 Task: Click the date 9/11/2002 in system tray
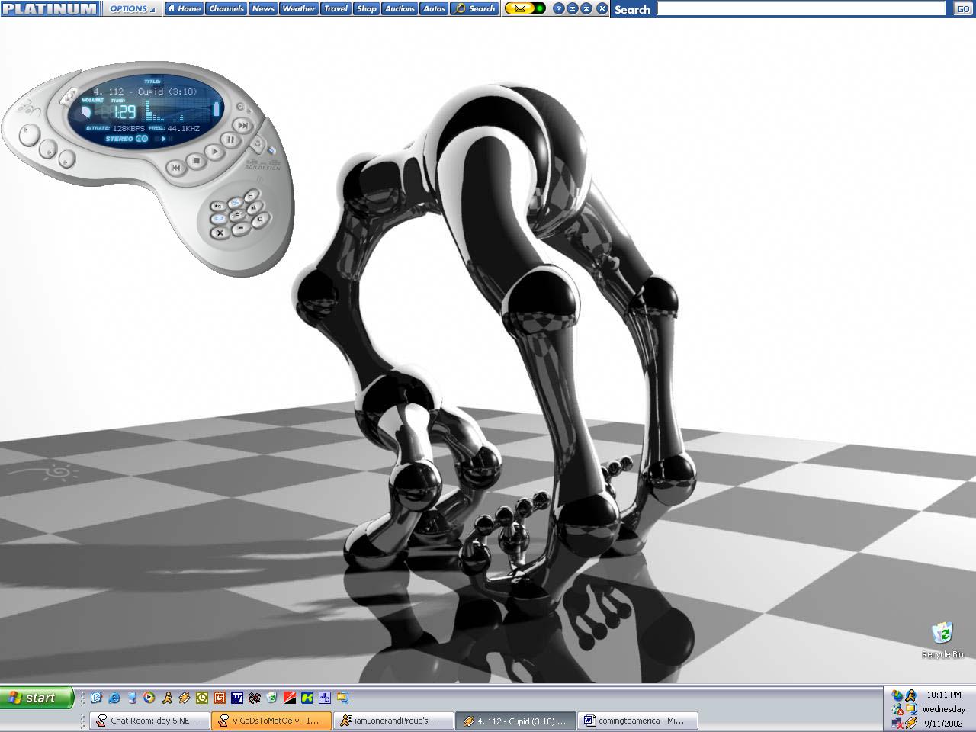tap(944, 723)
